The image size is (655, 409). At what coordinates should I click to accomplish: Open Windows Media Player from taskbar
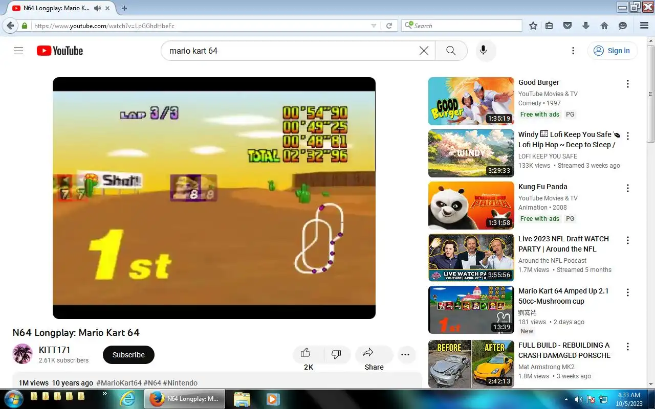[272, 399]
